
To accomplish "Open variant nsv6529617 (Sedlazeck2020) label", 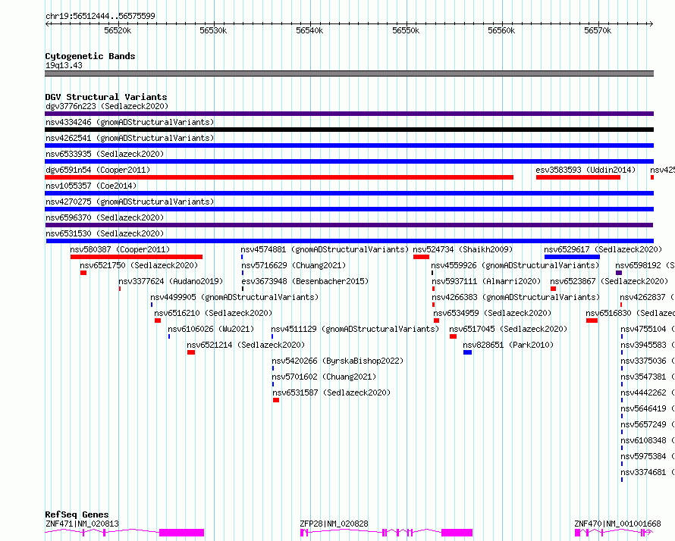I will tap(603, 249).
